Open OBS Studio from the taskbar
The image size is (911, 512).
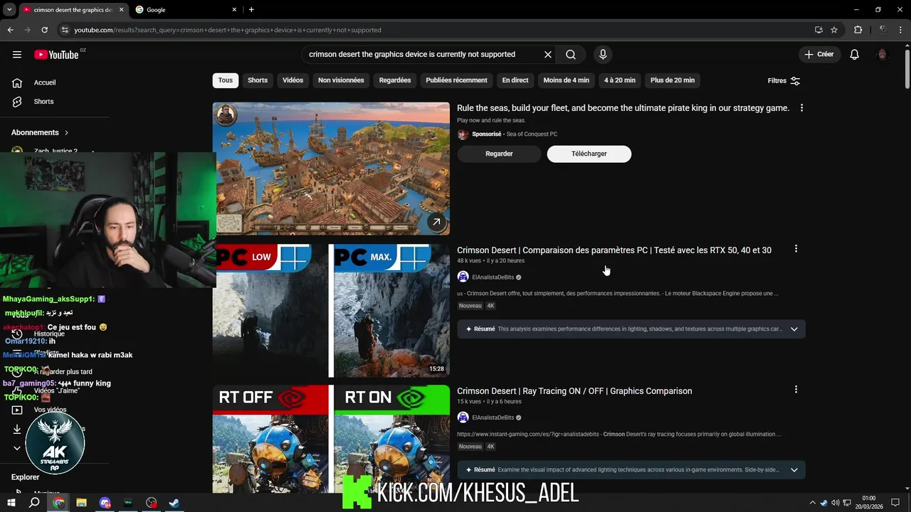click(151, 503)
